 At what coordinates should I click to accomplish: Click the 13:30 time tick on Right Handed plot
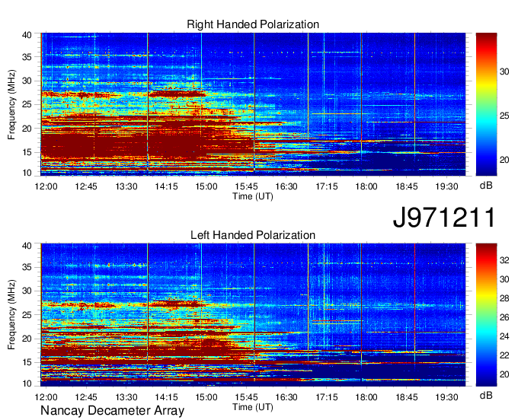coord(126,186)
